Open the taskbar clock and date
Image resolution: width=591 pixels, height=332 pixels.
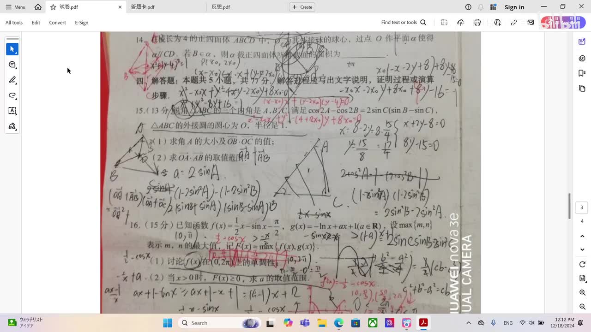click(562, 323)
